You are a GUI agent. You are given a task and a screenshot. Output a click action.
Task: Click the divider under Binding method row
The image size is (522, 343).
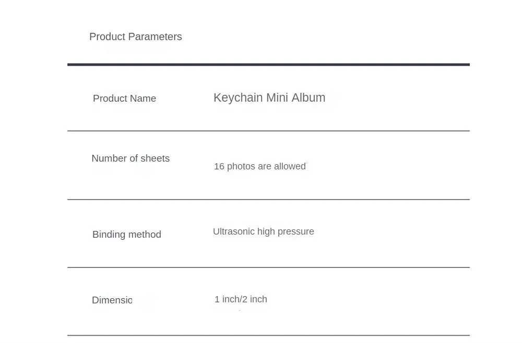[x=268, y=267]
